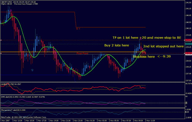Screen dimensions: 192x122
Task: Click the '2 Nov 05:30' time label
Action: click(114, 121)
